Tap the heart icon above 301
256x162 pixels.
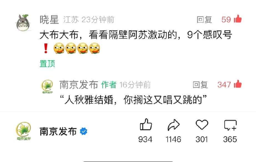click(x=202, y=125)
